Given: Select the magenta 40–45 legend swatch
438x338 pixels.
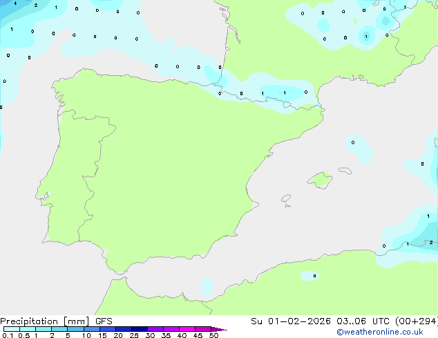Looking at the screenshot, I should 187,329.
